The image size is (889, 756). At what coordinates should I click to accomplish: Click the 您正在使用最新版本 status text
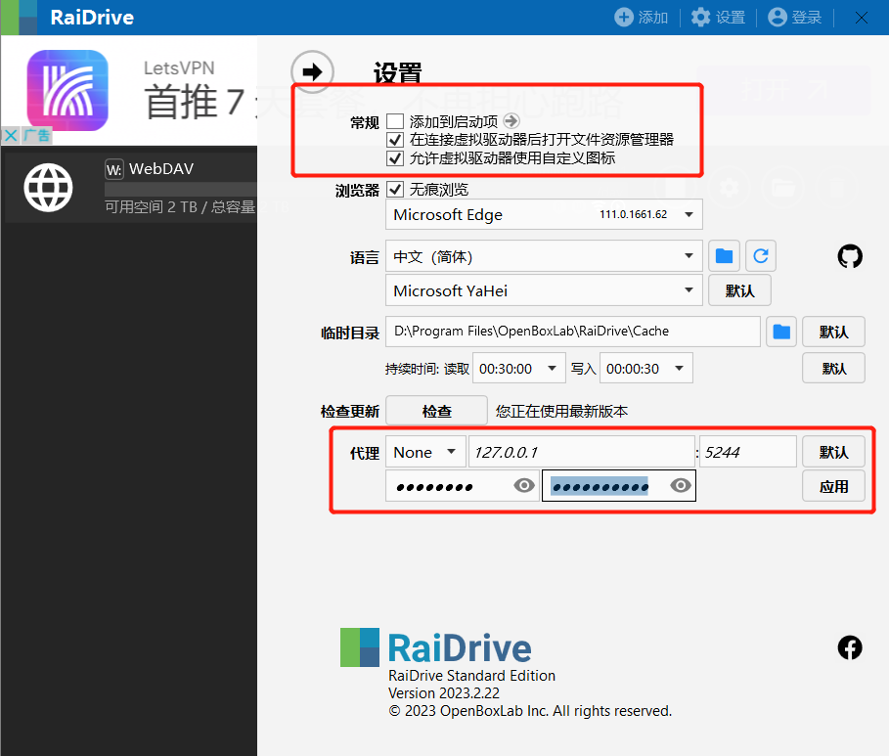point(562,411)
